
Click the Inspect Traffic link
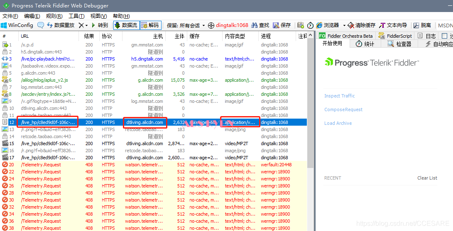(340, 96)
